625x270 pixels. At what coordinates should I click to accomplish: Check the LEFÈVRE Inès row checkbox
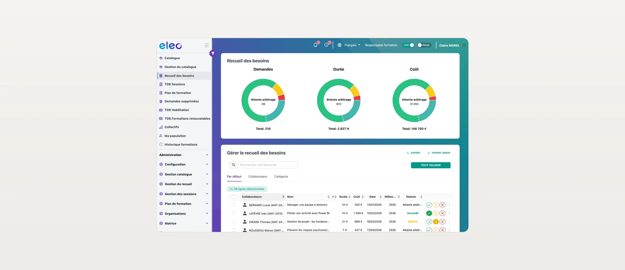234,213
